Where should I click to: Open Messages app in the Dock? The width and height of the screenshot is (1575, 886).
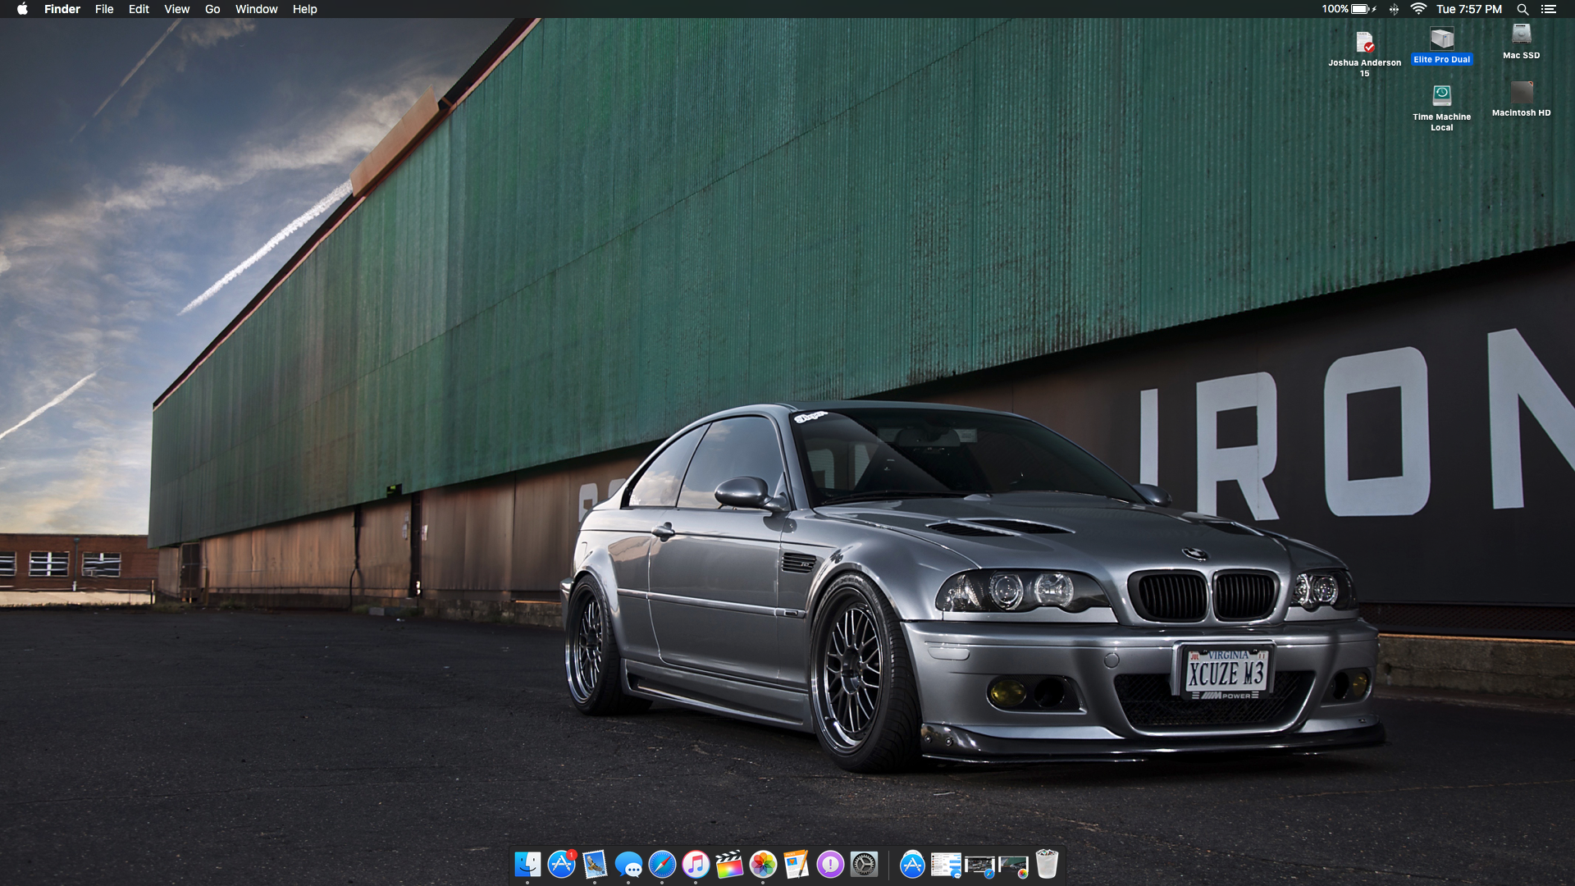(628, 864)
